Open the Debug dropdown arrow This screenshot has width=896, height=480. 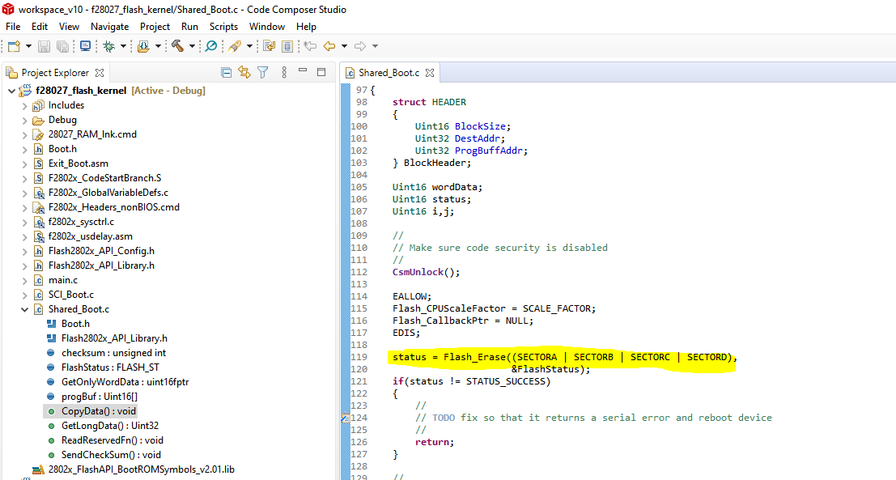click(x=123, y=46)
